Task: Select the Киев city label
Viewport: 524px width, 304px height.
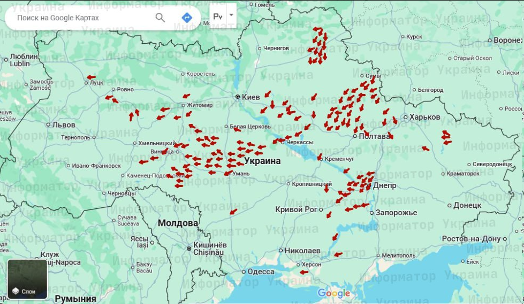Action: pyautogui.click(x=250, y=97)
